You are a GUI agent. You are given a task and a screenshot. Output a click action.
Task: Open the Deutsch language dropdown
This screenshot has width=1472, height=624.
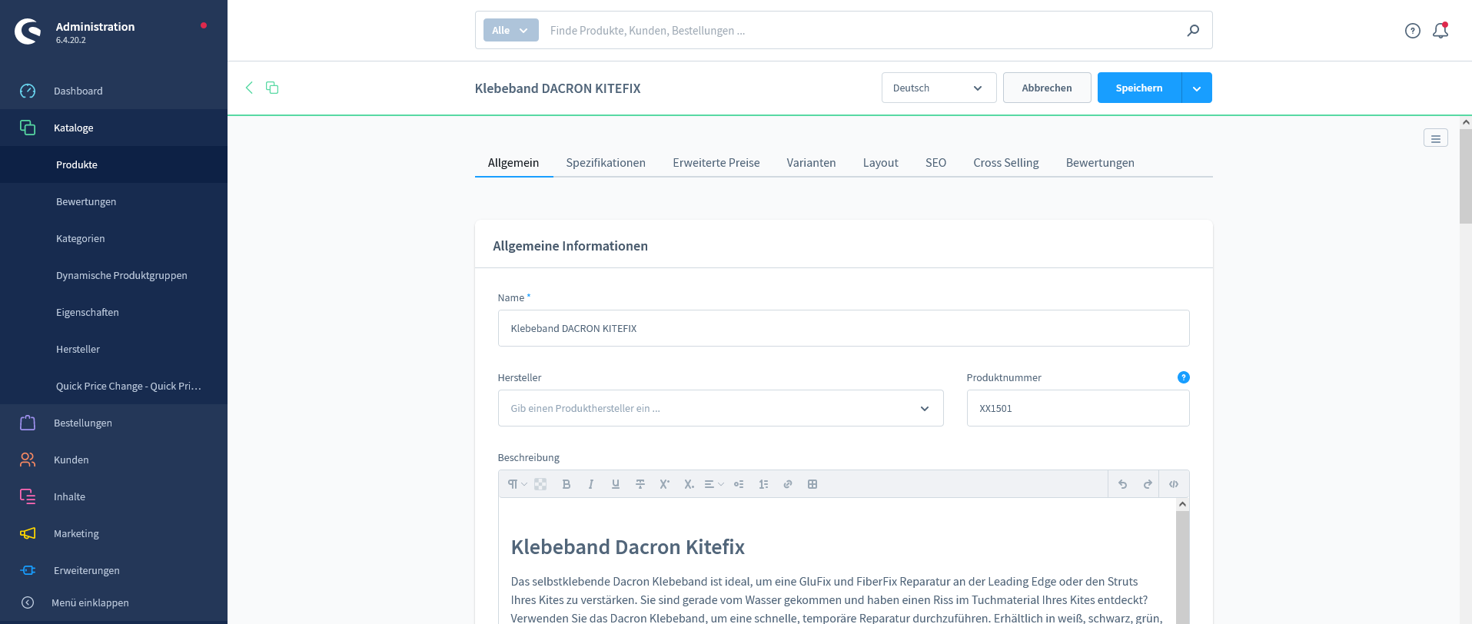[939, 88]
